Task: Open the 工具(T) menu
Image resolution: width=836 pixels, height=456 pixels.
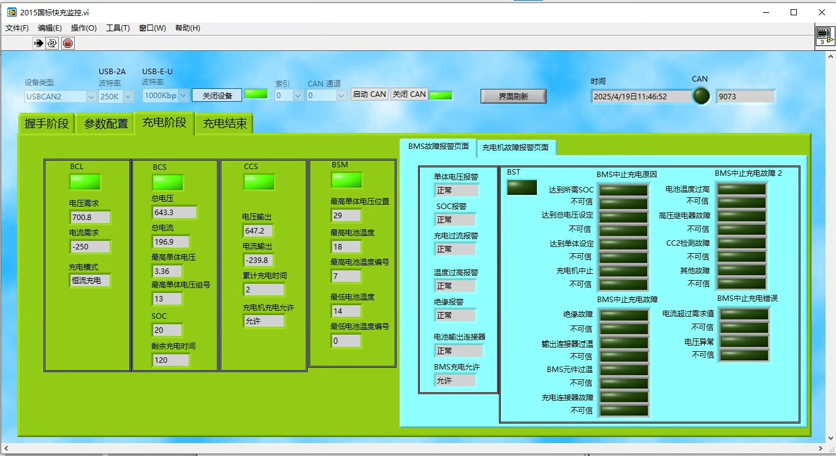Action: (118, 28)
